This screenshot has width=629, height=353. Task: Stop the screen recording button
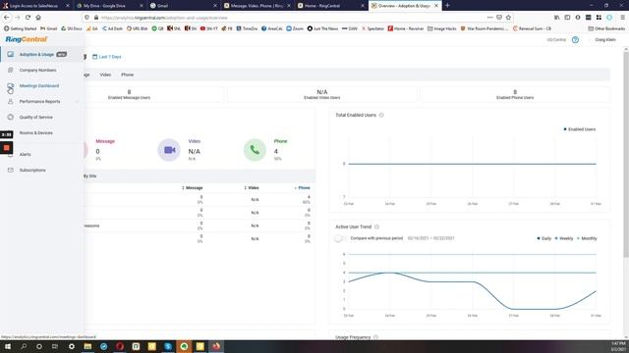point(7,148)
